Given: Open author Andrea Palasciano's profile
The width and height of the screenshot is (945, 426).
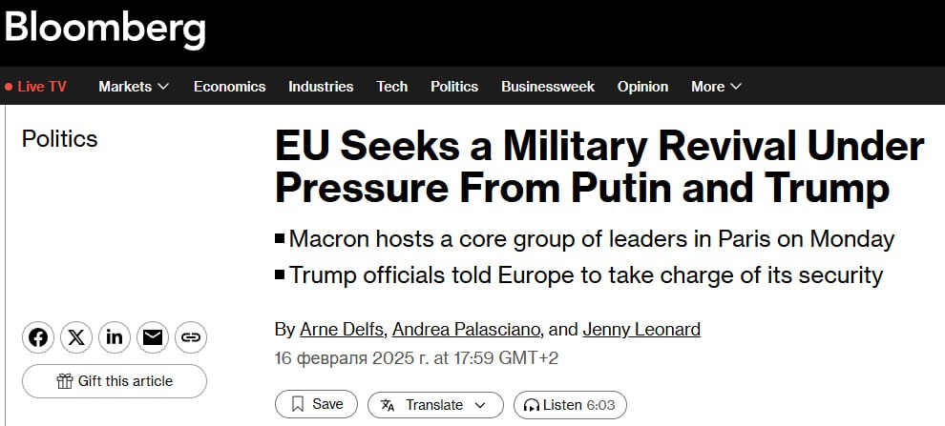Looking at the screenshot, I should (468, 330).
